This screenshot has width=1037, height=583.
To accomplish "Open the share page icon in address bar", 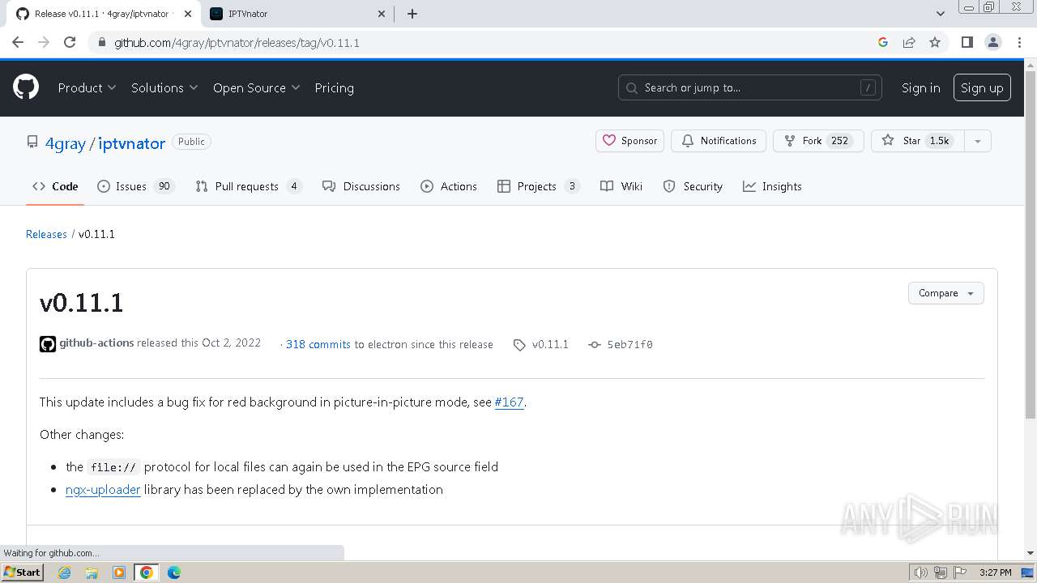I will [909, 42].
